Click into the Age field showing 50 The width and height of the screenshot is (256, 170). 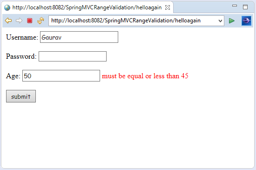[61, 75]
